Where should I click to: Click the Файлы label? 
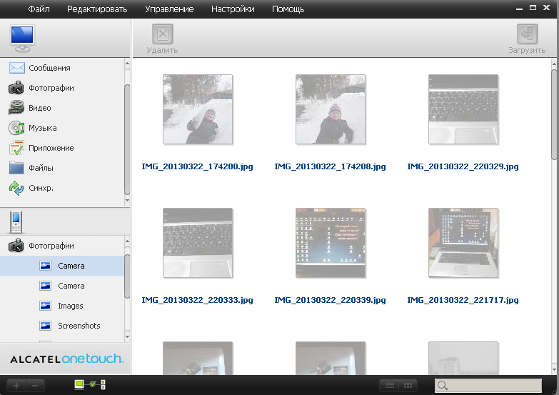coord(41,168)
